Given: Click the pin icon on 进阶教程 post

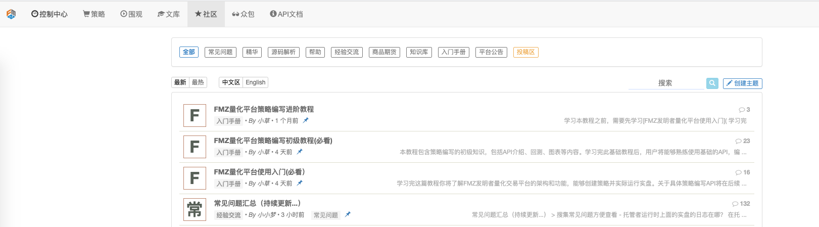Looking at the screenshot, I should click(306, 120).
